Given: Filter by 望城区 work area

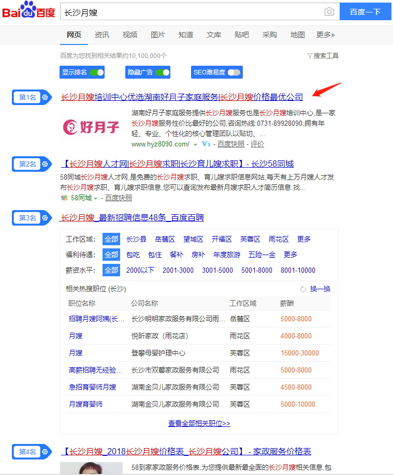Looking at the screenshot, I should pyautogui.click(x=194, y=240).
